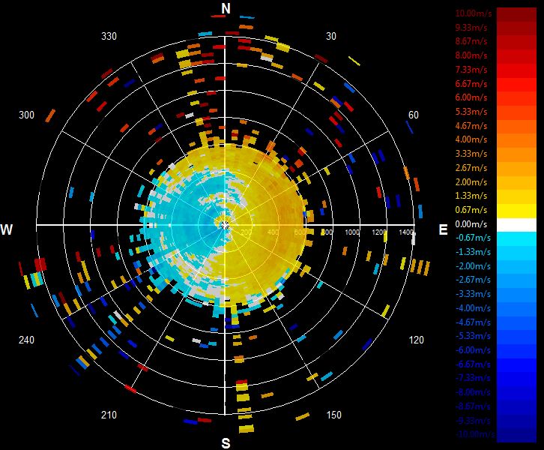Click the -4.00m/s legend label
Screen dimensions: 544x450
[x=473, y=308]
